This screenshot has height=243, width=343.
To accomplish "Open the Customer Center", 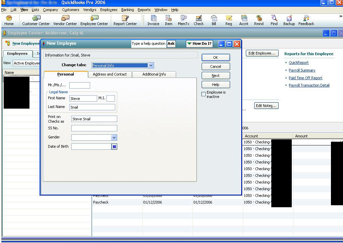I will (36, 20).
